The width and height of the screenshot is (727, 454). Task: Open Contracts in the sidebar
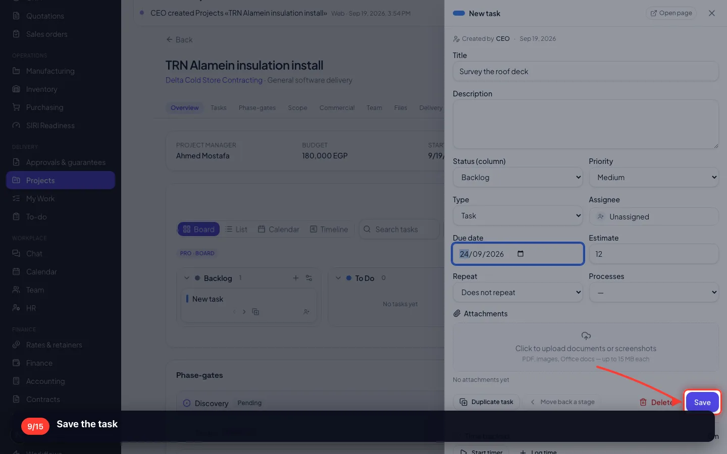pyautogui.click(x=61, y=400)
